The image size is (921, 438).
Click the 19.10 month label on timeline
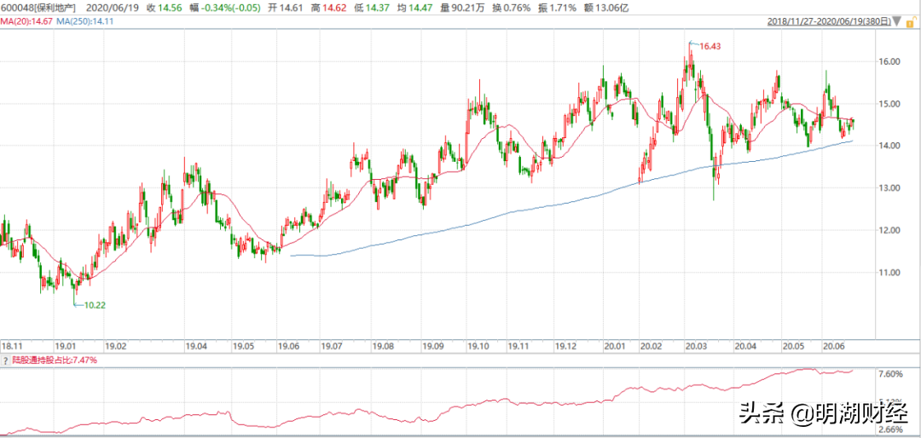(478, 346)
